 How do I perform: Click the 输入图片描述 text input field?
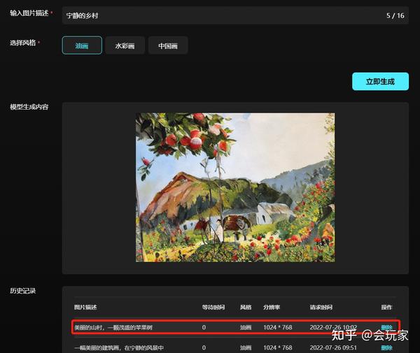[235, 15]
